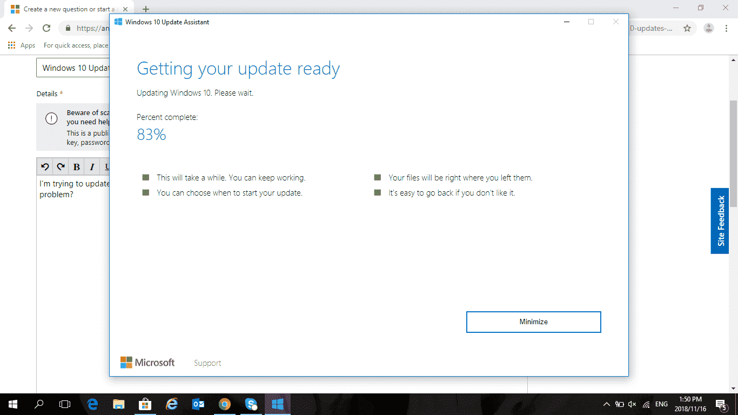Viewport: 738px width, 415px height.
Task: Open the Action Center notifications icon
Action: pos(721,404)
